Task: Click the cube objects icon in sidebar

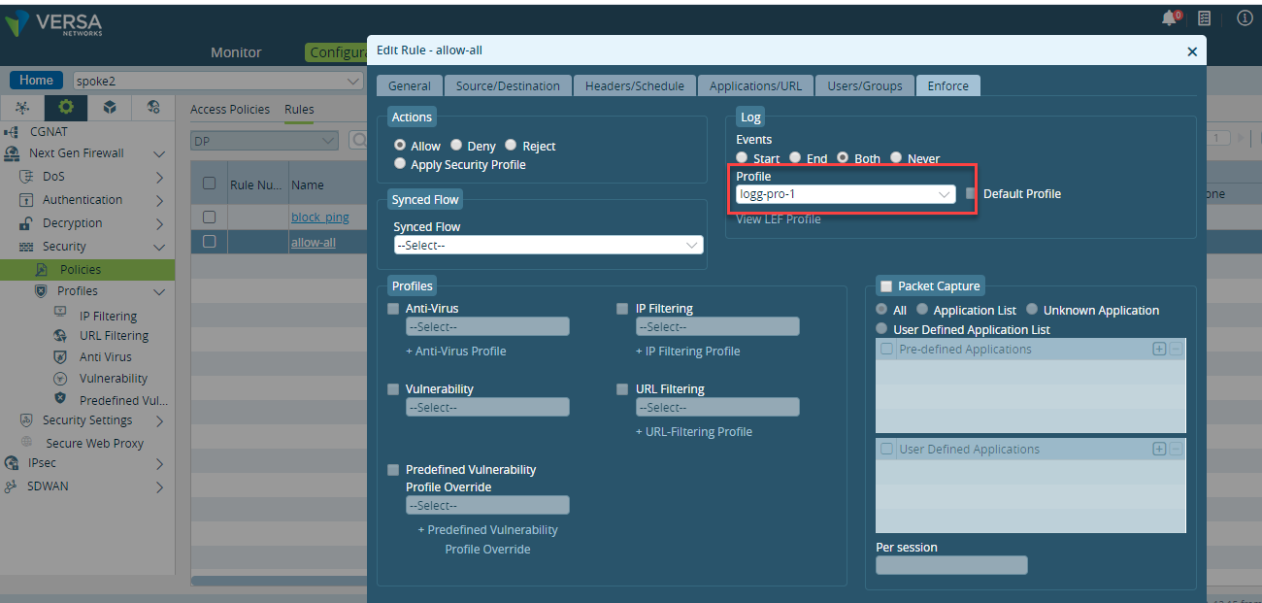Action: (x=110, y=107)
